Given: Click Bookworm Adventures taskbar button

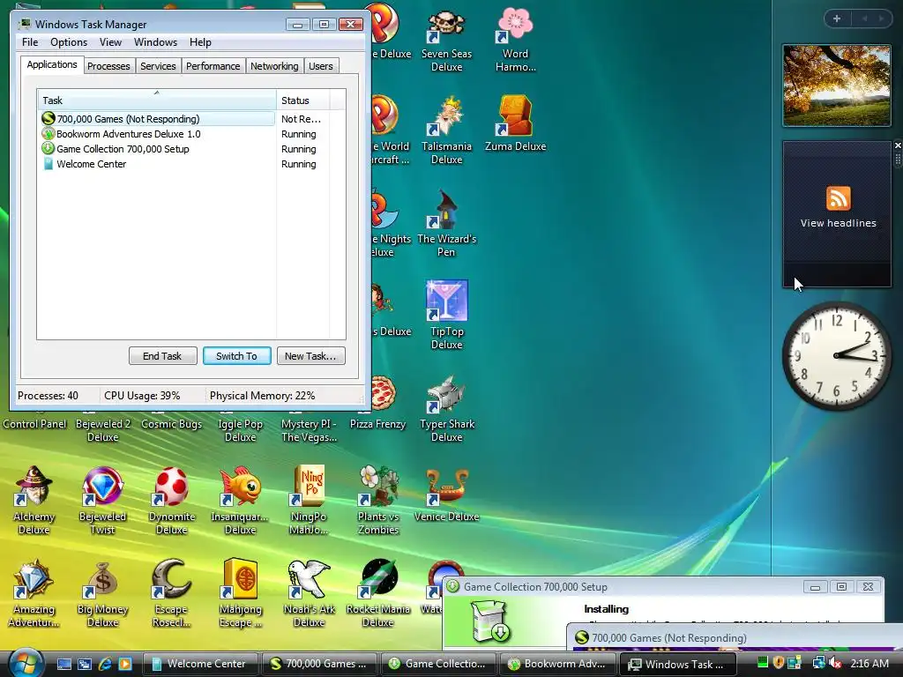Looking at the screenshot, I should 557,664.
